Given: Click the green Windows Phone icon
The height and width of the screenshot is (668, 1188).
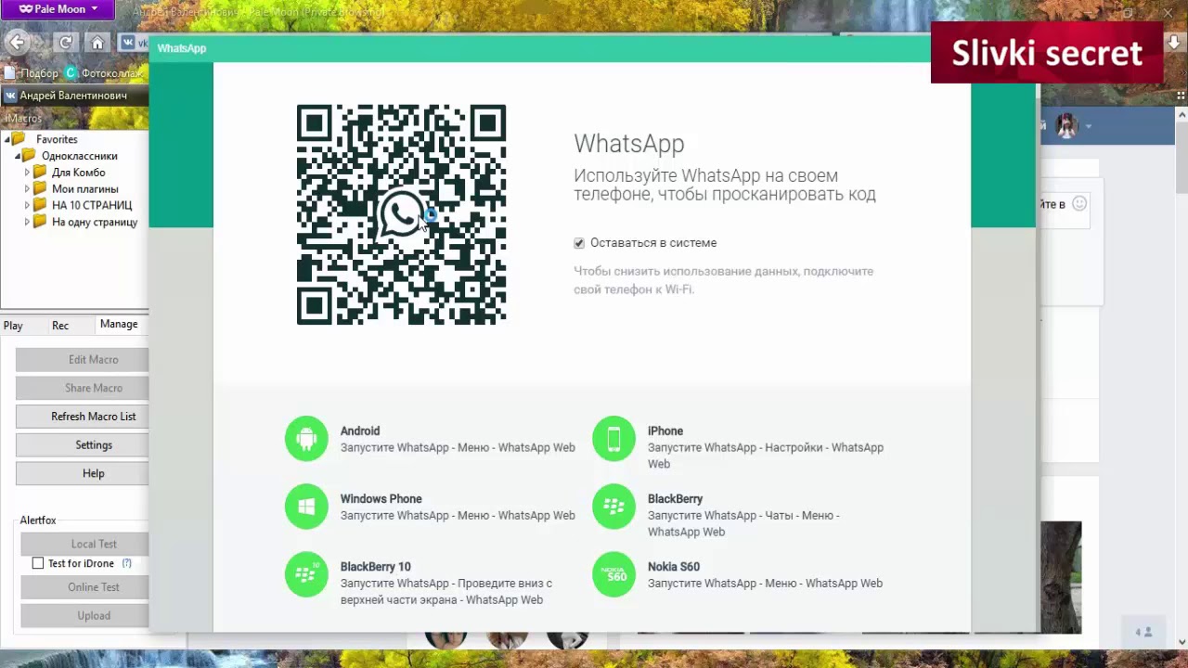Looking at the screenshot, I should [306, 507].
